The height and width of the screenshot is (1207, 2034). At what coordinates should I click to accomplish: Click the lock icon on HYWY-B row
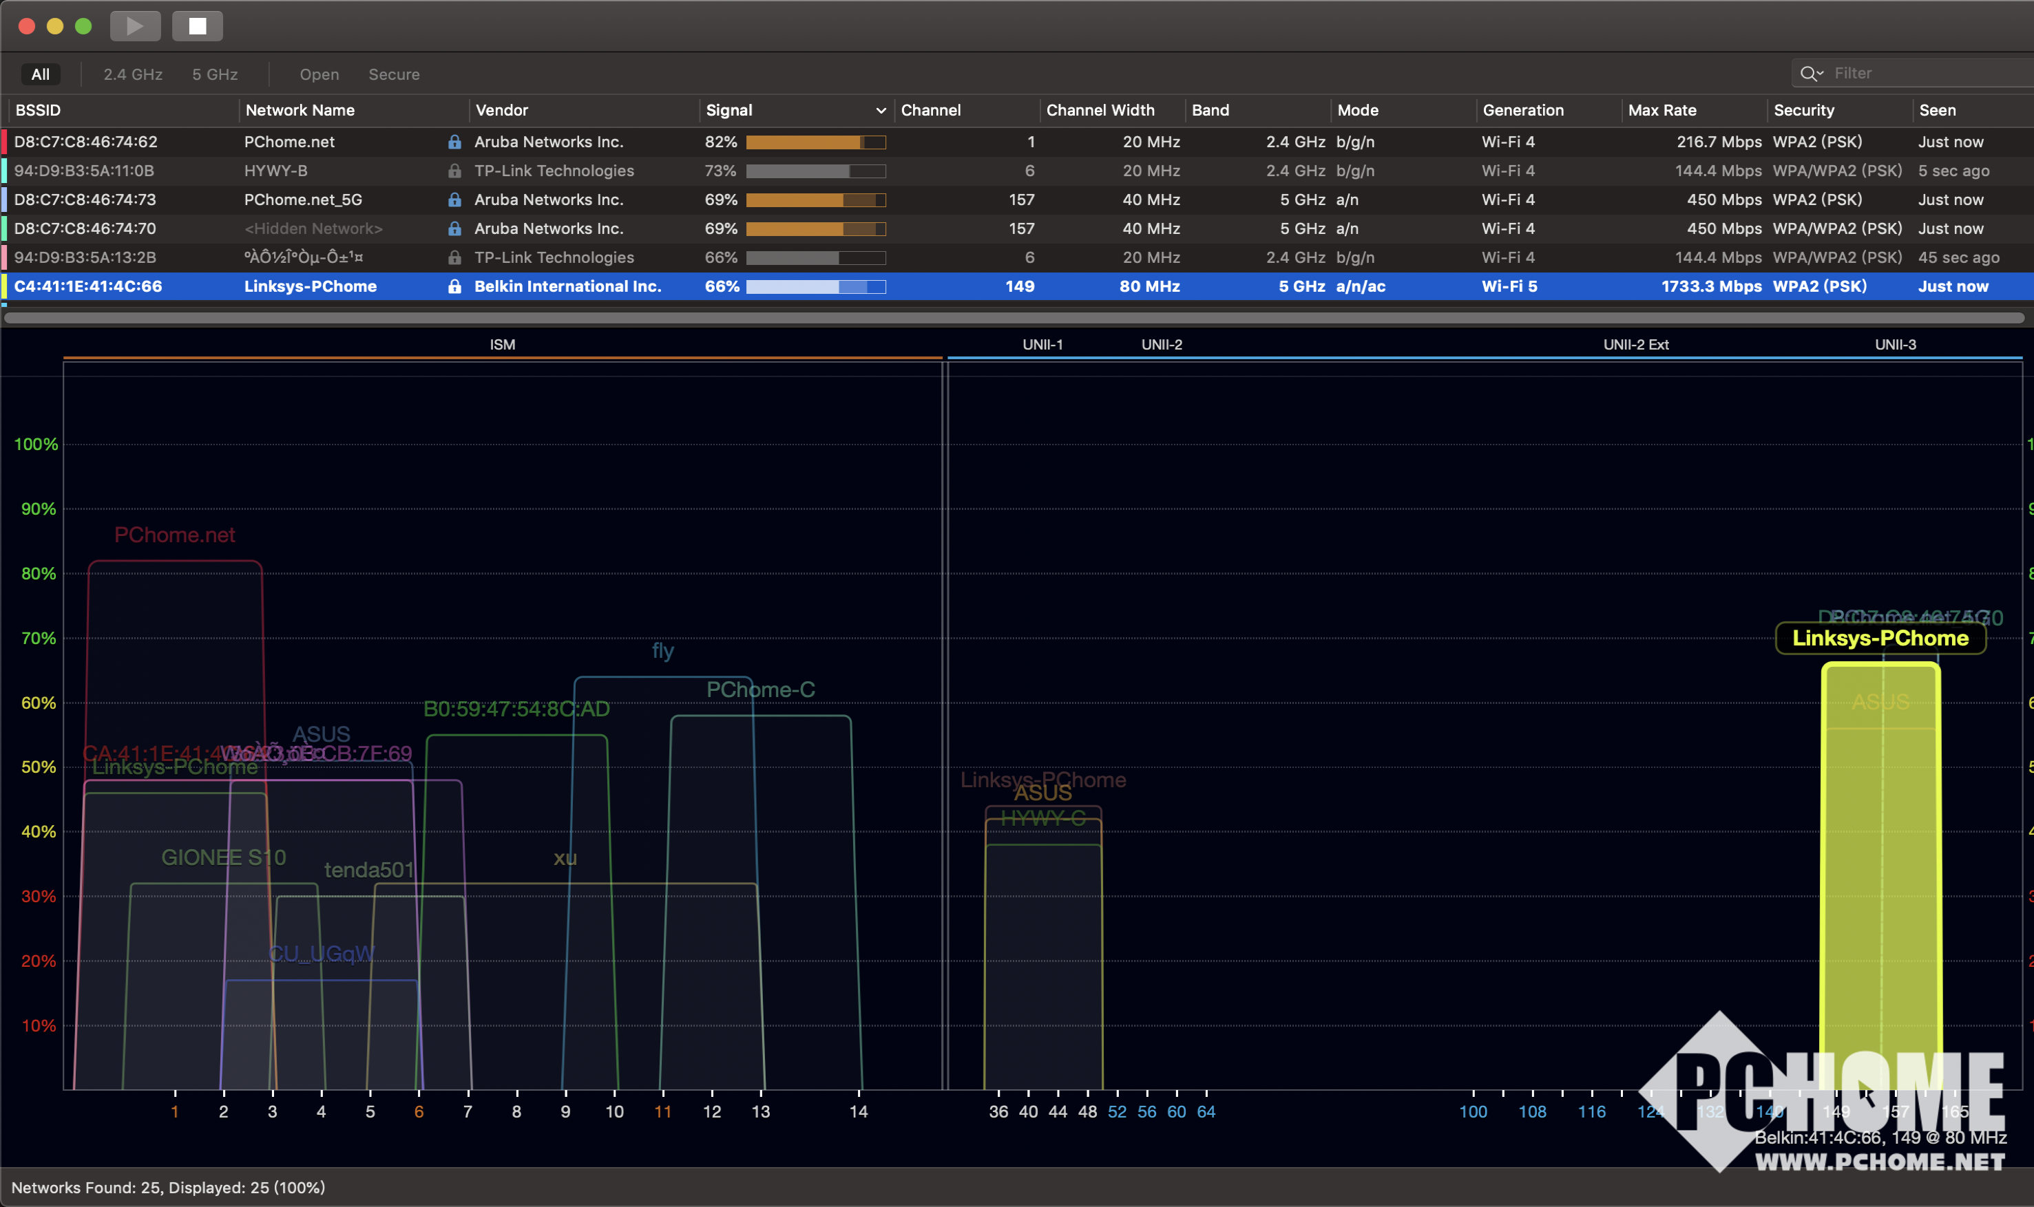[455, 171]
